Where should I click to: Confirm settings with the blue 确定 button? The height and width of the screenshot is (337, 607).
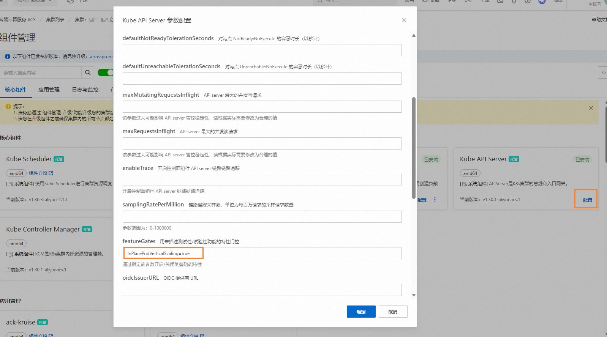pyautogui.click(x=361, y=312)
